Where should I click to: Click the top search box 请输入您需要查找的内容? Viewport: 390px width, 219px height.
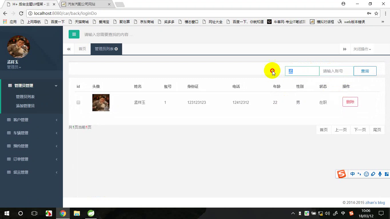pyautogui.click(x=109, y=35)
